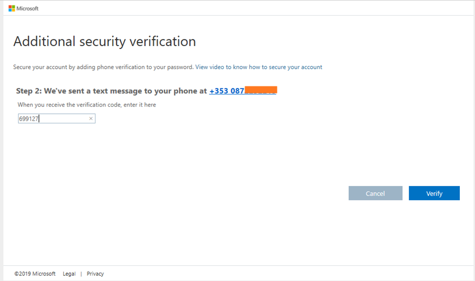Image resolution: width=475 pixels, height=281 pixels.
Task: Click the 'Step 2: We've sent a text message' heading
Action: (x=111, y=91)
